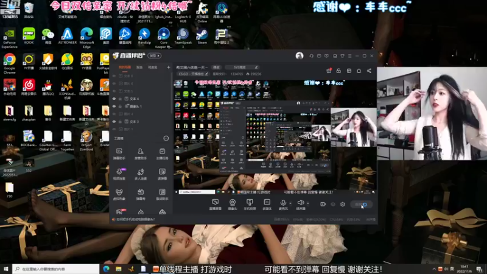Open the mail message icon in title bar
The height and width of the screenshot is (274, 487).
point(319,56)
